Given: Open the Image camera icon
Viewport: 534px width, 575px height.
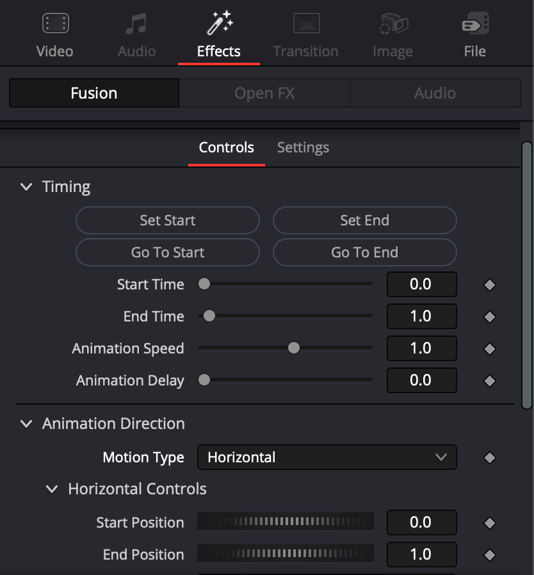Looking at the screenshot, I should pyautogui.click(x=393, y=24).
